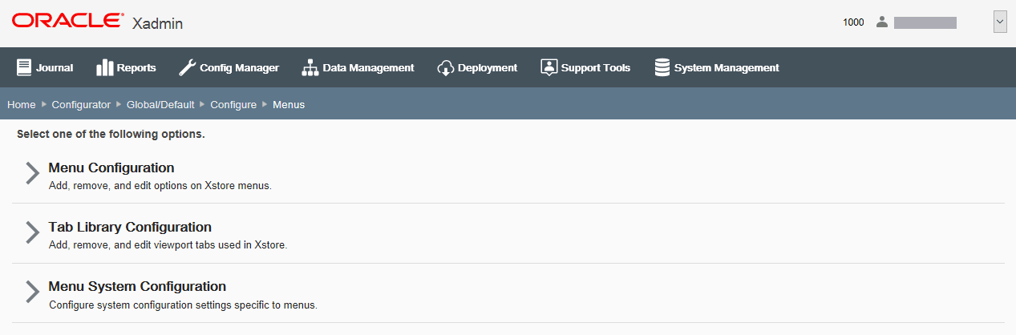This screenshot has width=1016, height=335.
Task: Select the Global/Default breadcrumb link
Action: [160, 105]
